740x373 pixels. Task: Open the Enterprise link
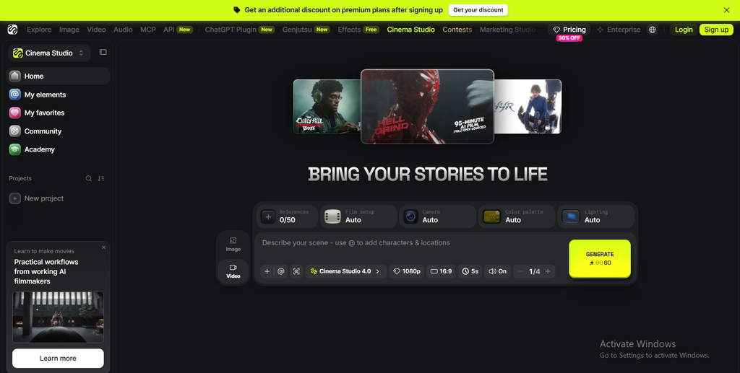619,30
